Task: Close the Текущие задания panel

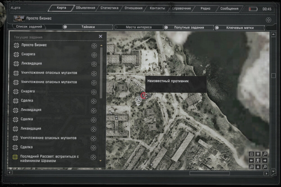Action: pos(100,36)
